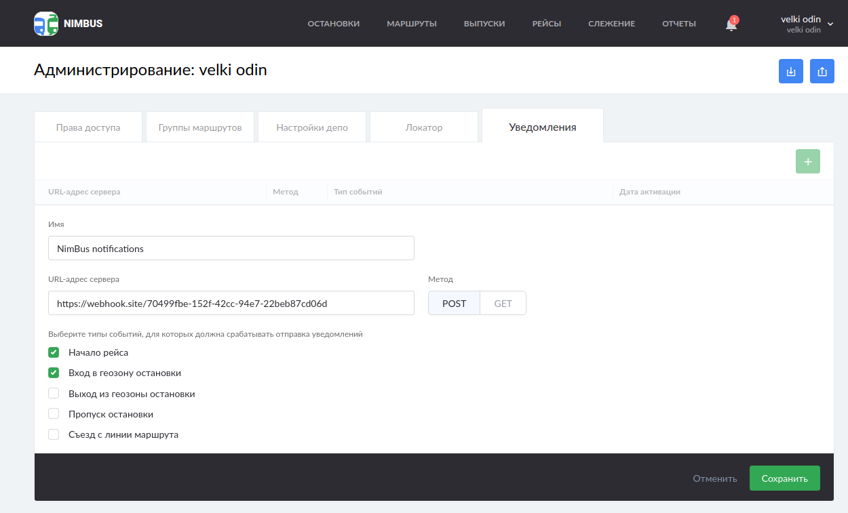Open the Права доступа tab
Viewport: 848px width, 513px height.
pos(88,126)
